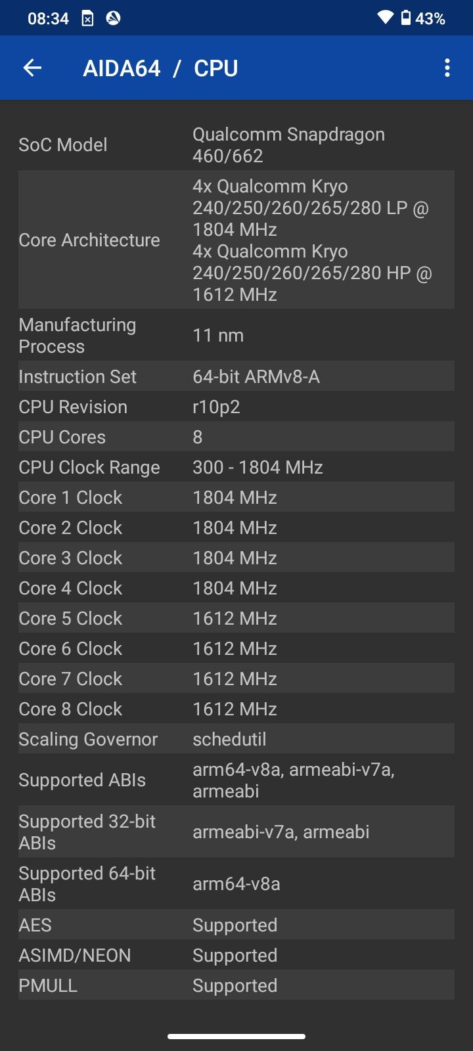Select the Instruction Set row
Image resolution: width=473 pixels, height=1051 pixels.
click(236, 376)
